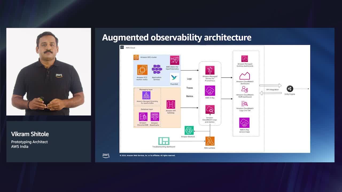Click the CloudWatch RUM dashboard icon
The image size is (342, 192).
point(245,90)
